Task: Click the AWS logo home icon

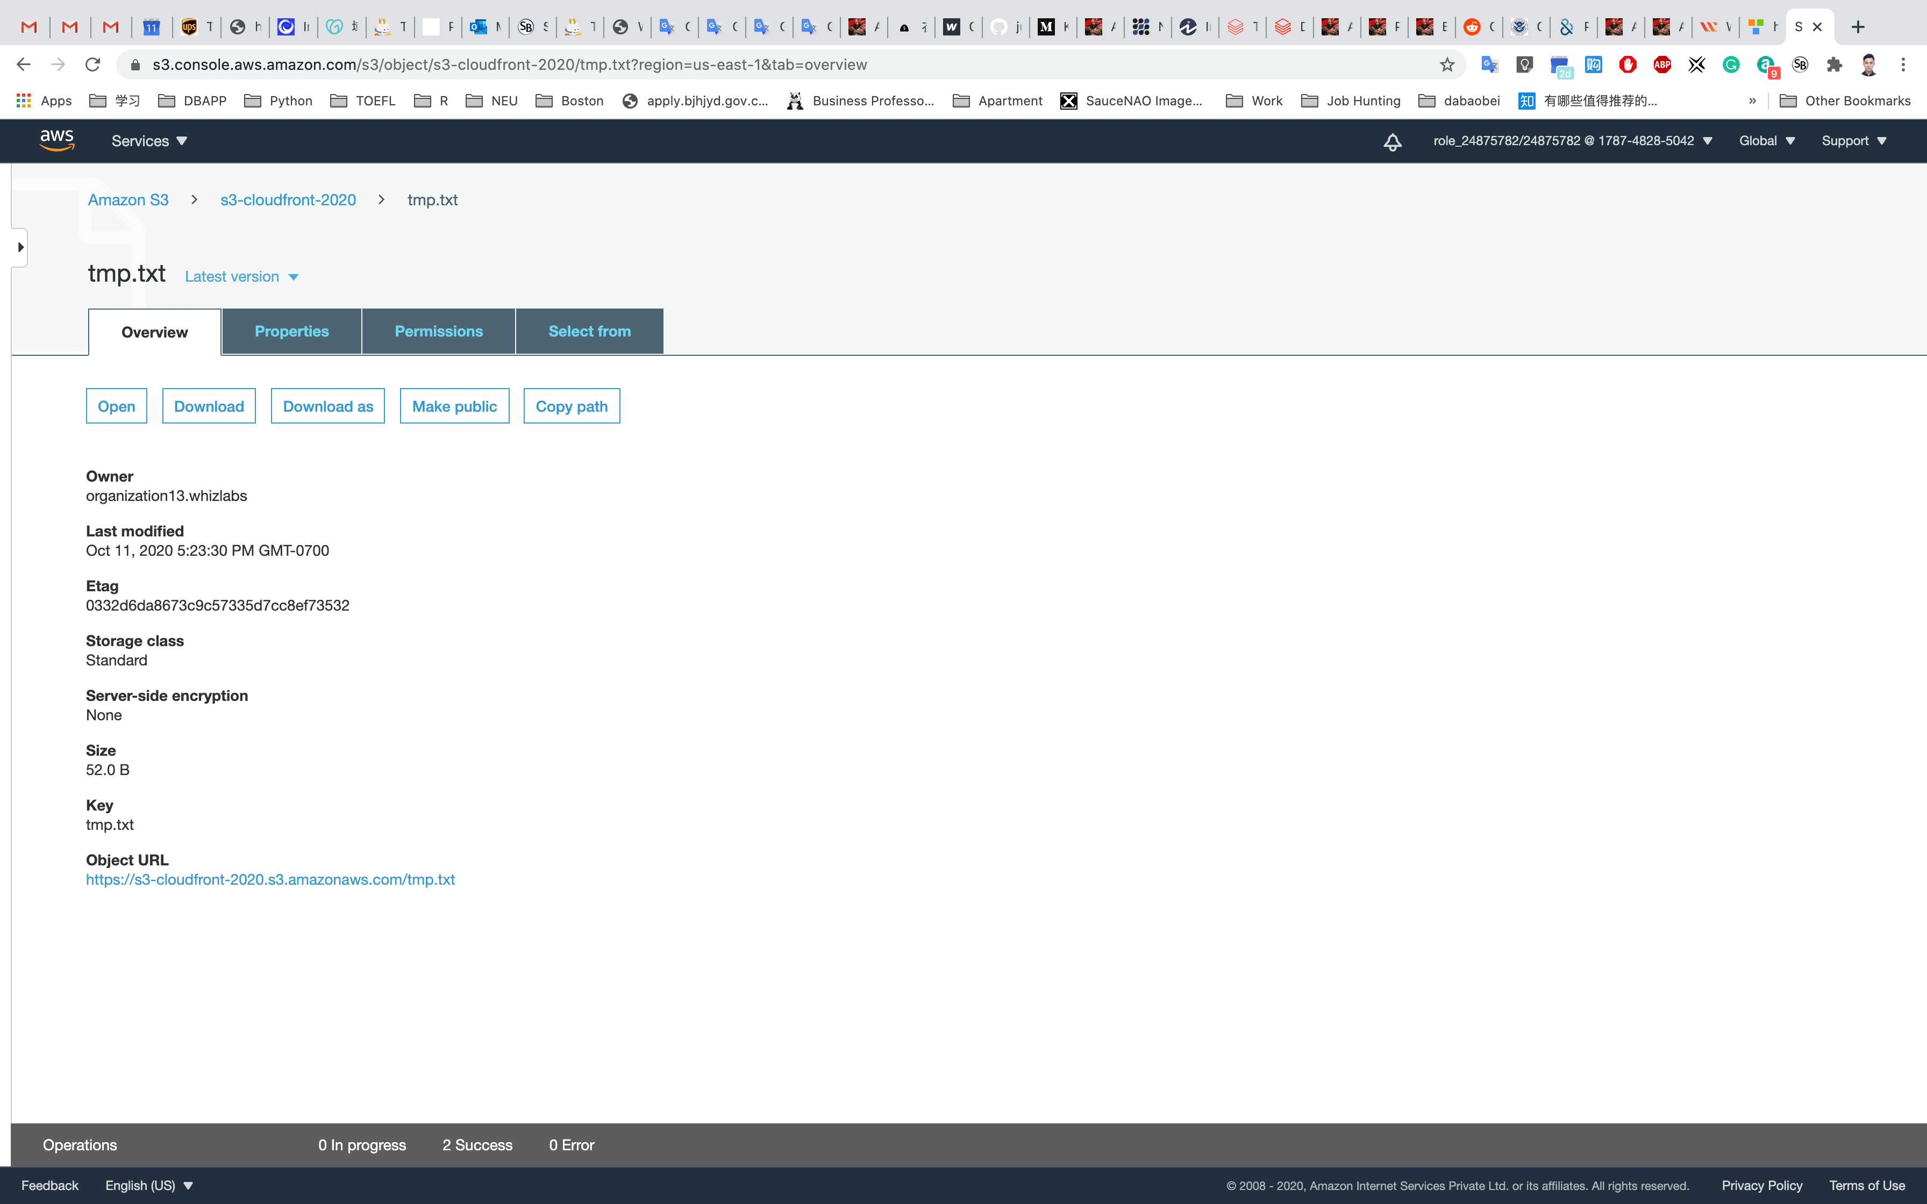Action: tap(56, 140)
